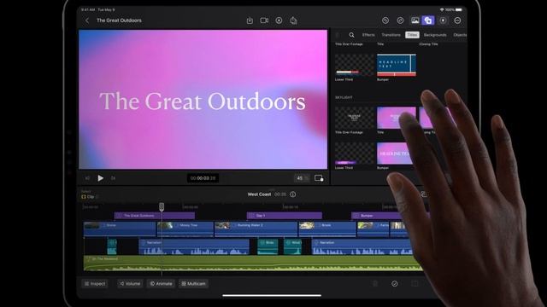
Task: Pick the red-and-white Lower Third title preset
Action: [354, 65]
